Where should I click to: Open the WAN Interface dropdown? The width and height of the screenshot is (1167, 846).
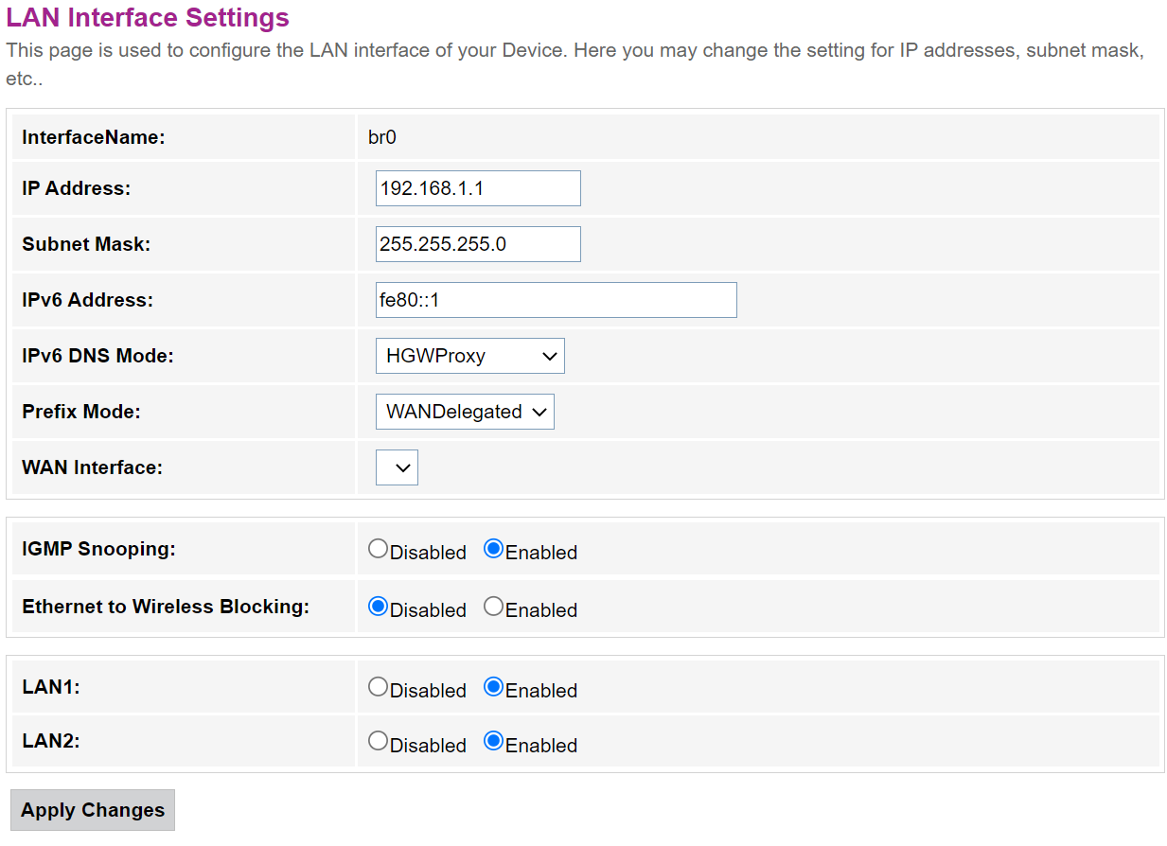click(x=397, y=467)
